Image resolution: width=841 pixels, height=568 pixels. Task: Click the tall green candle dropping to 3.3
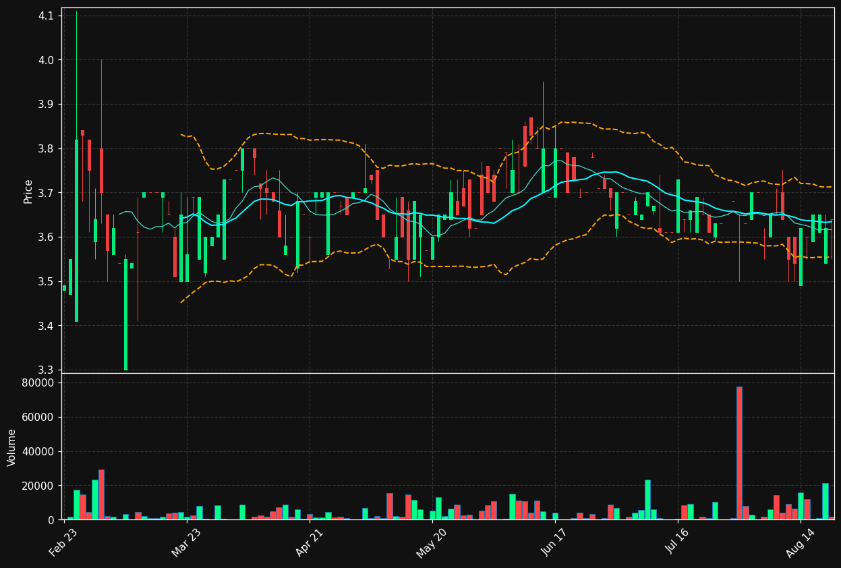point(125,314)
